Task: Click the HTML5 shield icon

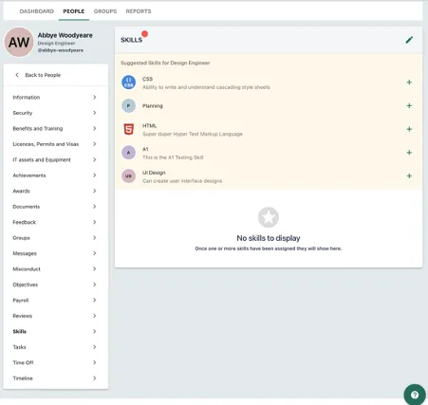Action: click(x=129, y=129)
